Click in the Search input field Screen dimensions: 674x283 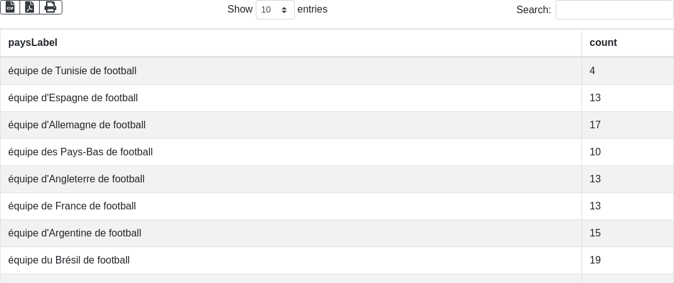pos(614,10)
